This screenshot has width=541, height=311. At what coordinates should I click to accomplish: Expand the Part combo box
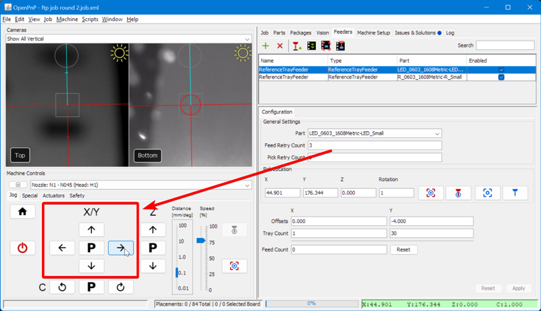437,133
